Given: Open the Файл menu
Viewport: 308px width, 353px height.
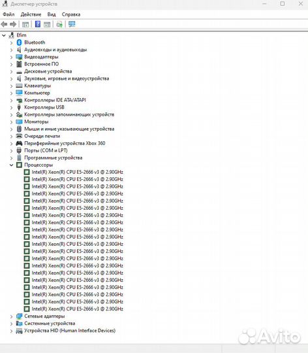Looking at the screenshot, I should click(8, 14).
